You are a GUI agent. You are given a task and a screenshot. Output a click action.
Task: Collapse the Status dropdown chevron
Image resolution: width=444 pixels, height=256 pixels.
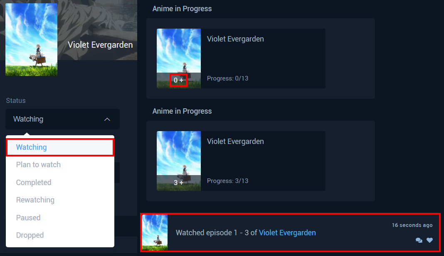[x=107, y=119]
